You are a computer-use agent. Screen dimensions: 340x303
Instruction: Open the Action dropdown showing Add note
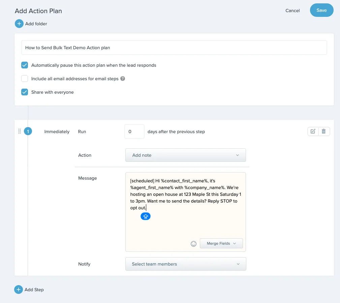[x=186, y=155]
